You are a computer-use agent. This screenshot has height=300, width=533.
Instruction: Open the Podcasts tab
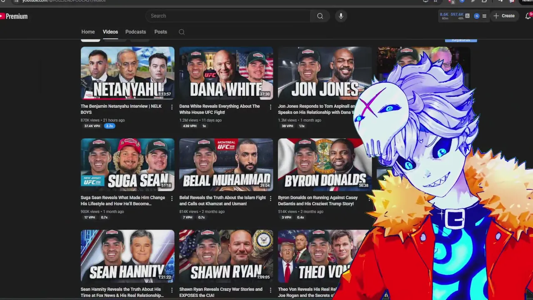(136, 32)
